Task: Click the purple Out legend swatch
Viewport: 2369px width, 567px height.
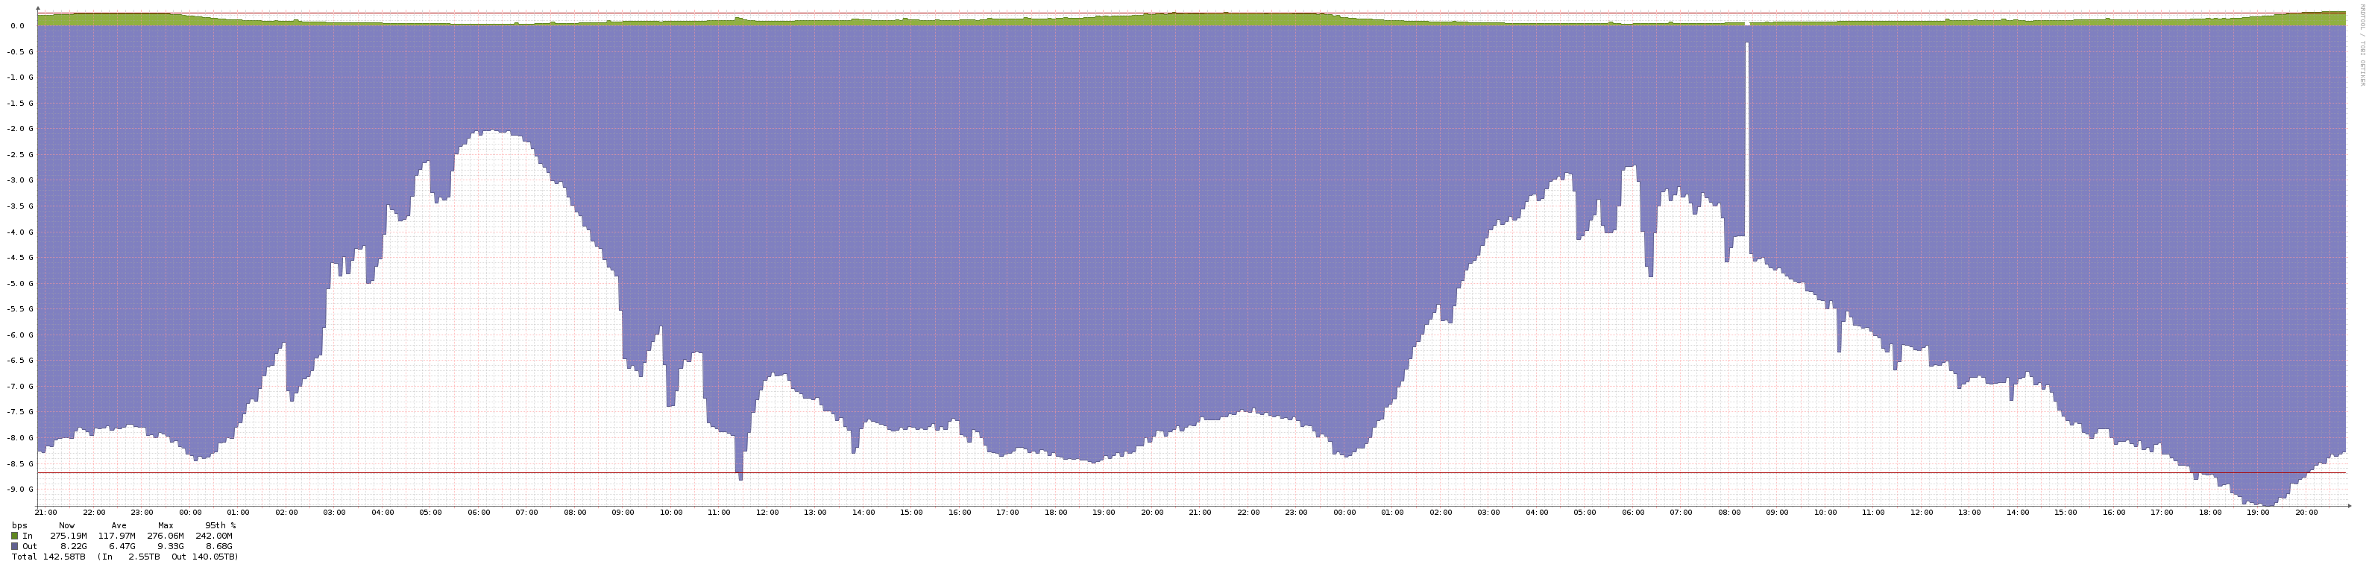Action: tap(15, 546)
